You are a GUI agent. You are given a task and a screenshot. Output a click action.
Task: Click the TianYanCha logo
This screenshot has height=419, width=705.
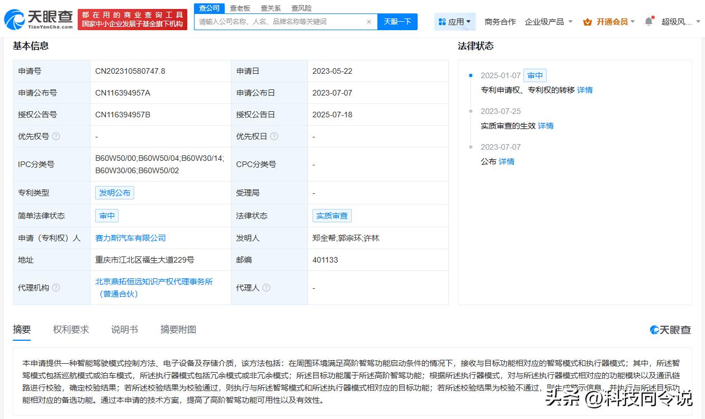(38, 20)
